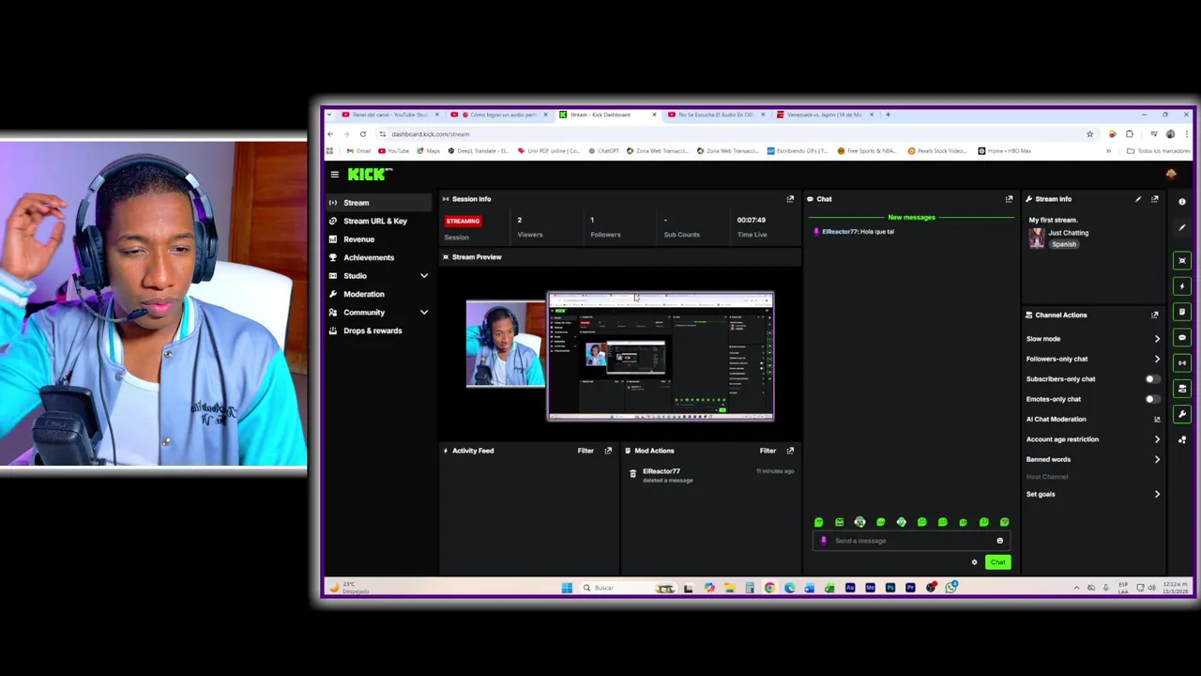
Task: Click the info icon in right sidebar
Action: coord(1182,202)
